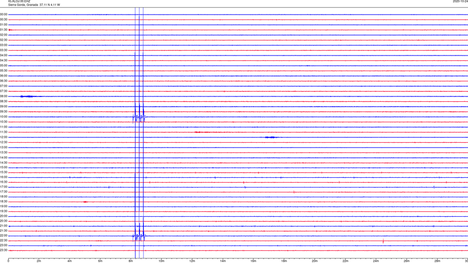Screen dimensions: 468x263
Task: Click the red burst at start of 01:30 trace
Action: tap(10, 30)
